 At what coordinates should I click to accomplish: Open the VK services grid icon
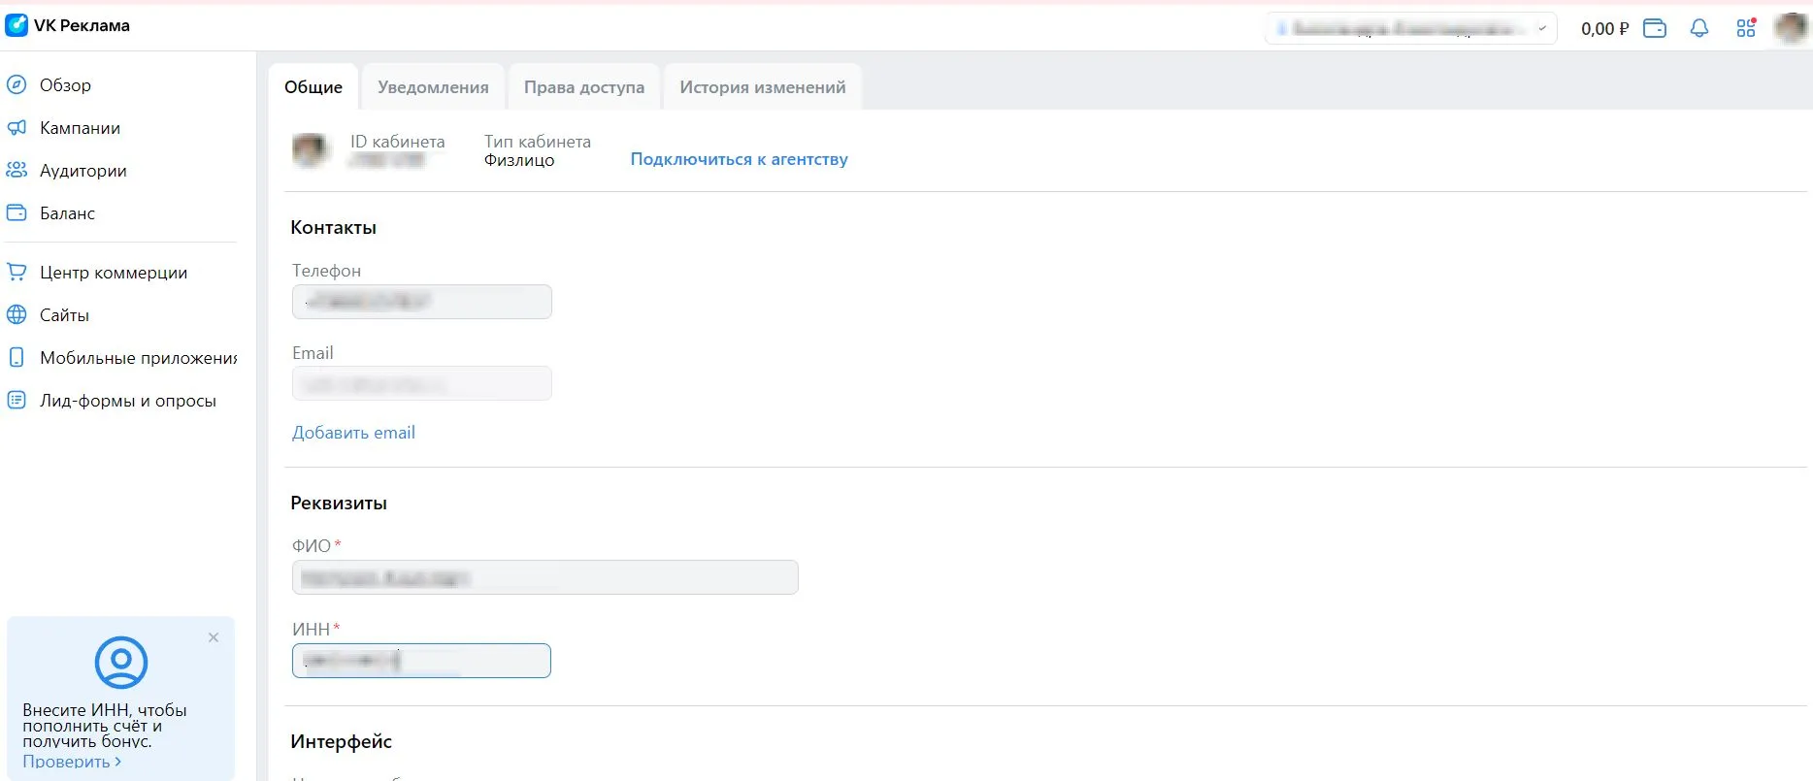coord(1745,28)
